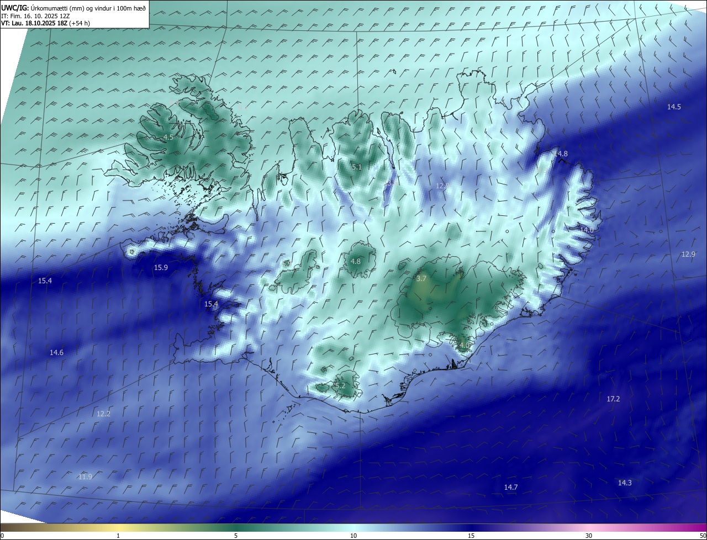Select the 4.8 value inside the glacier outline
707x540 pixels.
[x=355, y=262]
